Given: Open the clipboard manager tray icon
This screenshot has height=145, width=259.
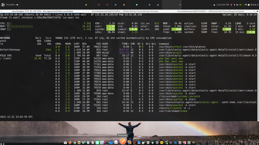Looking at the screenshot, I should (x=249, y=5).
